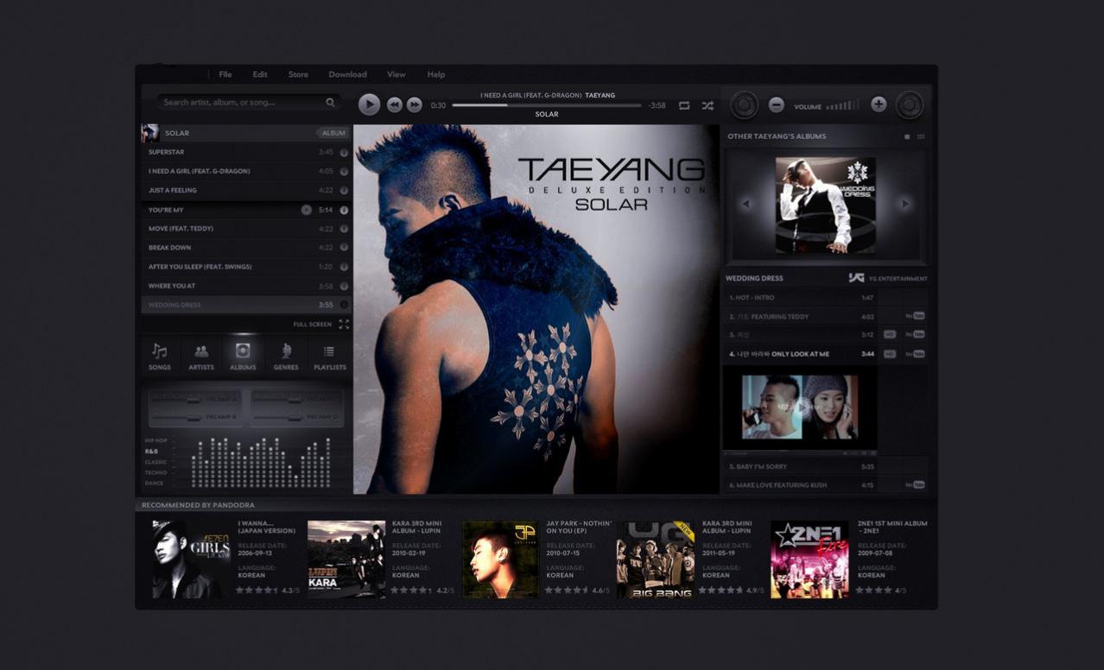Screen dimensions: 1104x670
Task: Click the song progress bar
Action: [546, 105]
